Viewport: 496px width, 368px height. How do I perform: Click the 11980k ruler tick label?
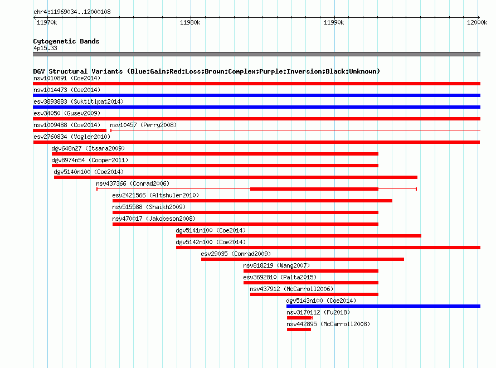click(x=190, y=22)
